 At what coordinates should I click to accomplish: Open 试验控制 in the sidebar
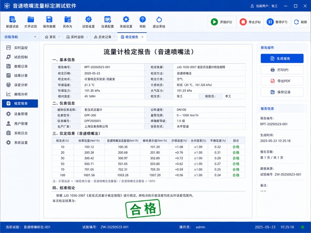pyautogui.click(x=20, y=57)
